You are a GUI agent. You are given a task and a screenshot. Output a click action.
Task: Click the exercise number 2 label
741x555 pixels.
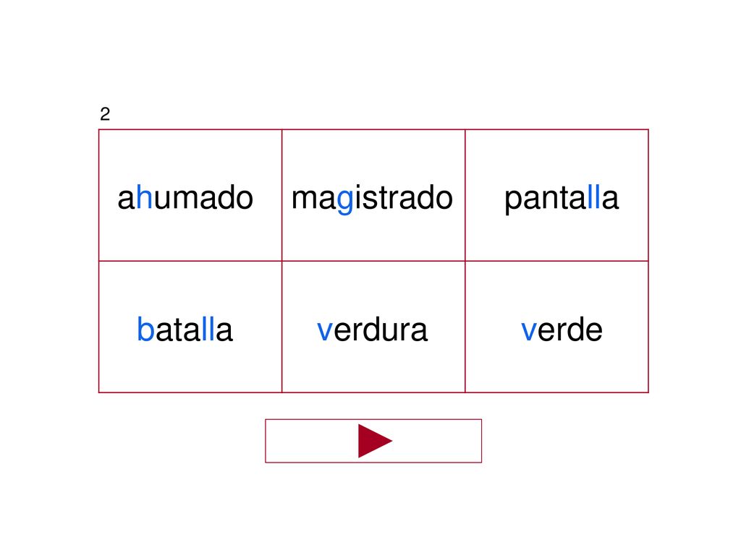click(x=105, y=113)
